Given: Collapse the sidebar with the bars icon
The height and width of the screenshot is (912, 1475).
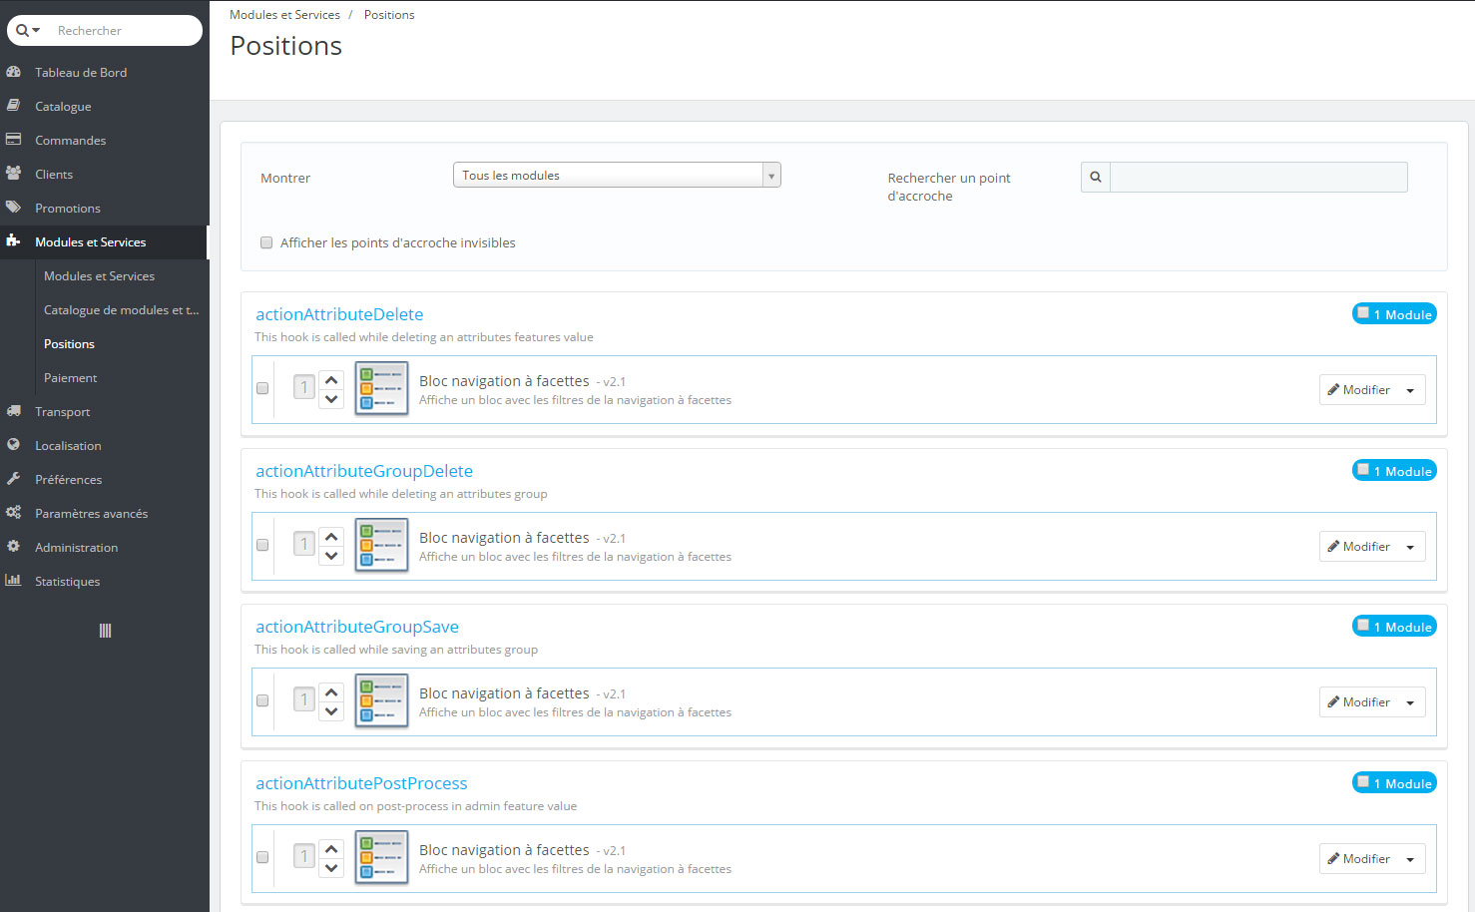Looking at the screenshot, I should click(x=105, y=631).
